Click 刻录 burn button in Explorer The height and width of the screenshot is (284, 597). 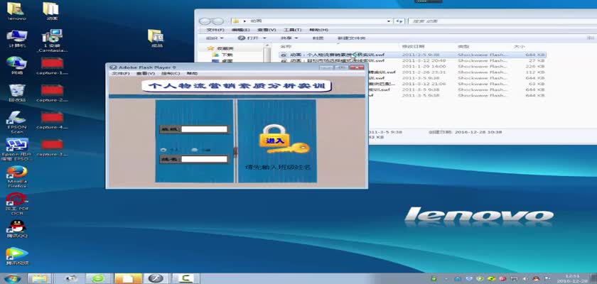point(318,38)
